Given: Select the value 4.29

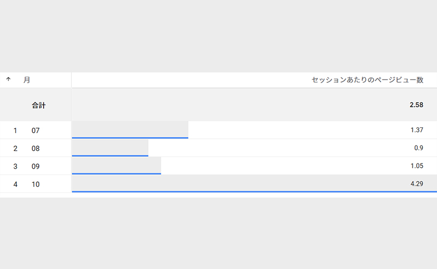Looking at the screenshot, I should [x=417, y=184].
